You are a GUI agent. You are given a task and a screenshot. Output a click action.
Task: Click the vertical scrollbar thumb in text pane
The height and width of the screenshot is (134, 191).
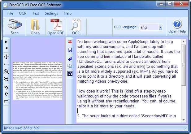pyautogui.click(x=184, y=65)
